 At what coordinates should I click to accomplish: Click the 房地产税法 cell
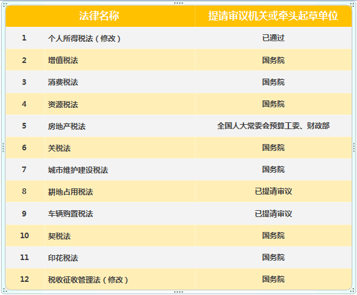pos(120,126)
